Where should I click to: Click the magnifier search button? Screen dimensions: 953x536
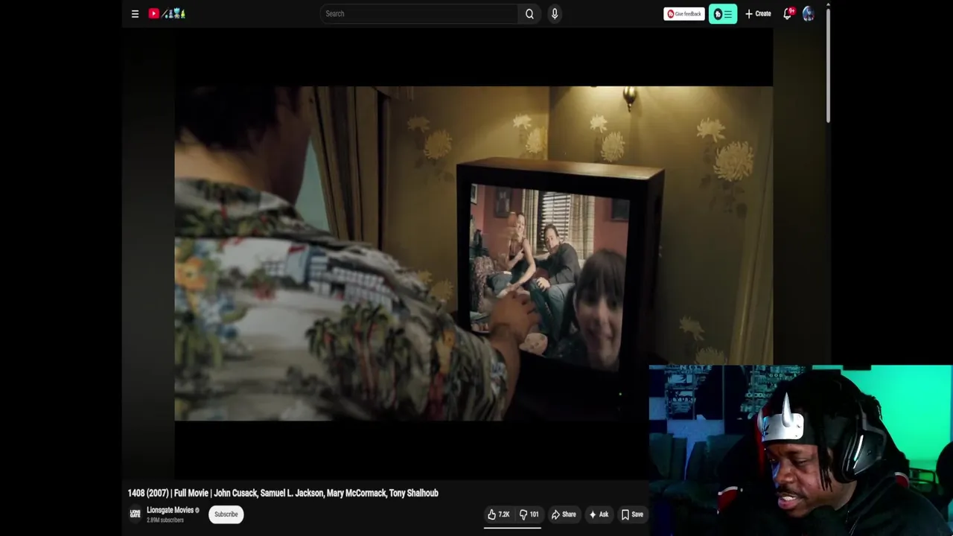(529, 13)
